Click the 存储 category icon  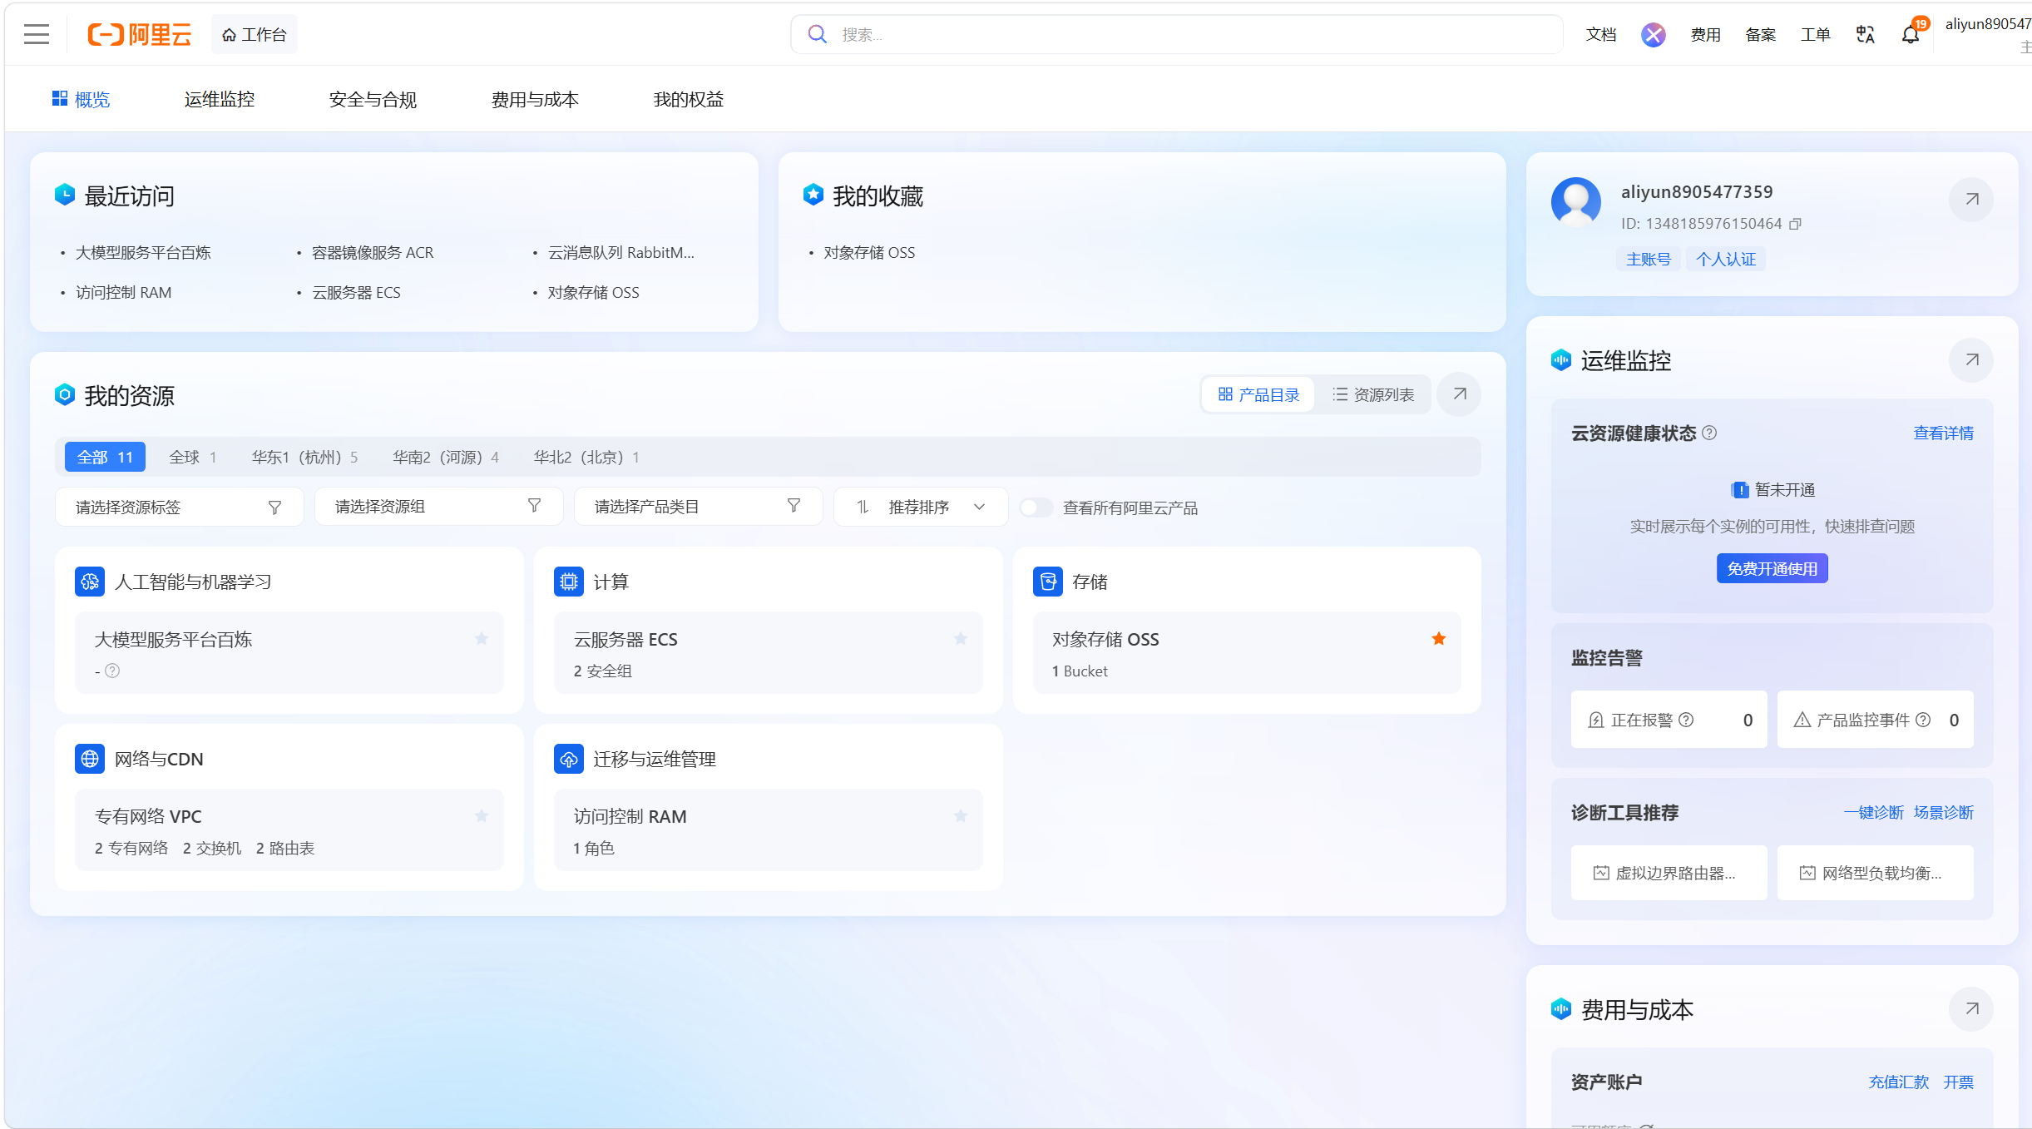point(1048,582)
